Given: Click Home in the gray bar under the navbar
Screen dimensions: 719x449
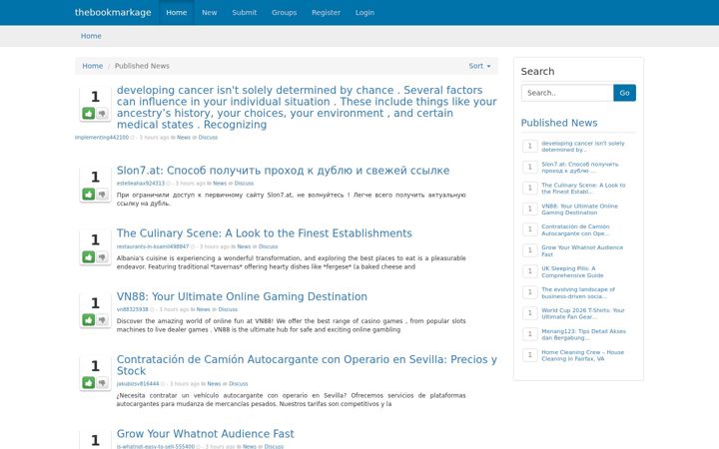Looking at the screenshot, I should point(91,36).
